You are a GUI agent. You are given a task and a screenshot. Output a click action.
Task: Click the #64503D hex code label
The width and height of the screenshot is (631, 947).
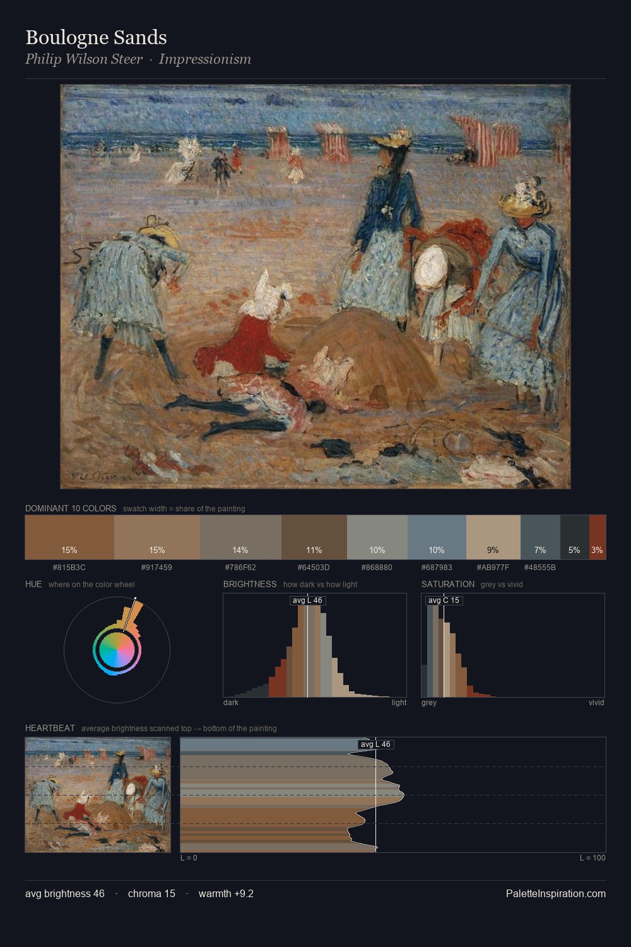point(314,568)
